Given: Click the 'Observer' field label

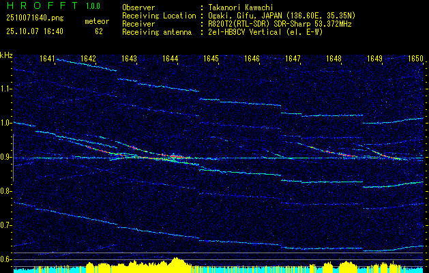Looking at the screenshot, I should [138, 8].
